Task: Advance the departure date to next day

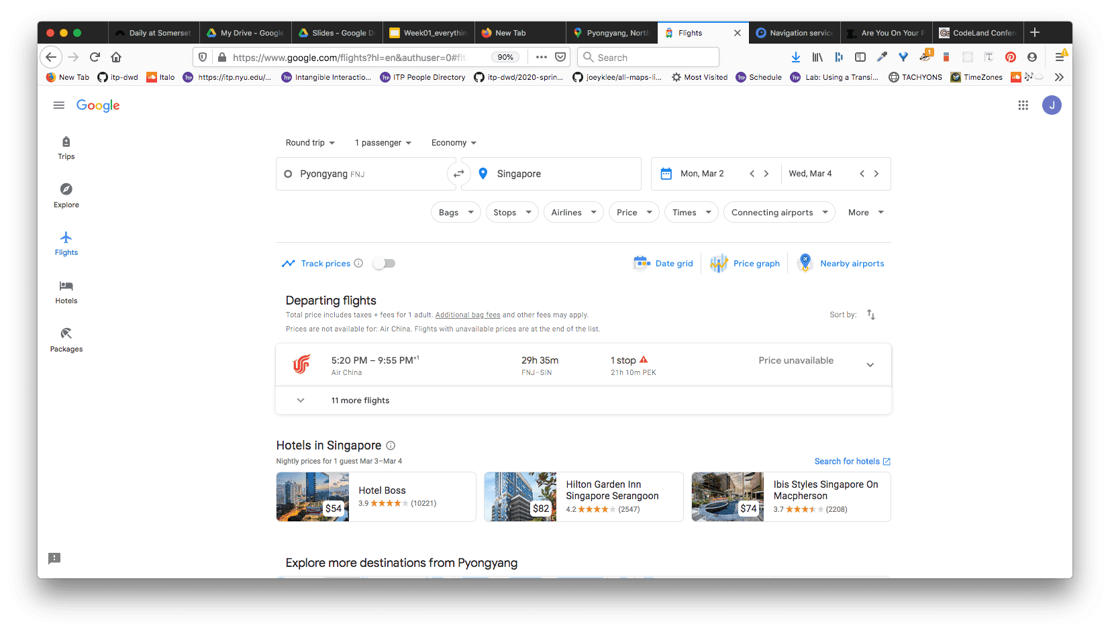Action: pos(766,174)
